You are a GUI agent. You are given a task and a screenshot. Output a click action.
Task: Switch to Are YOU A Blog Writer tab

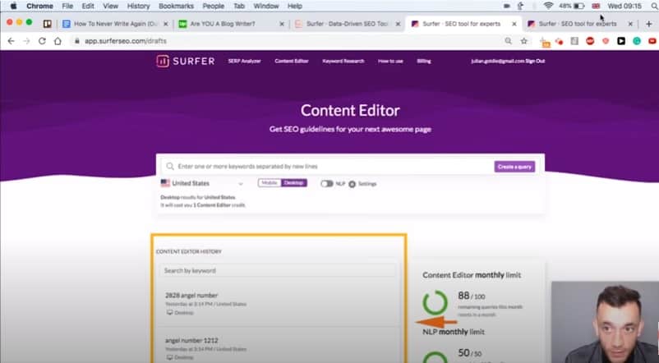[x=231, y=24]
